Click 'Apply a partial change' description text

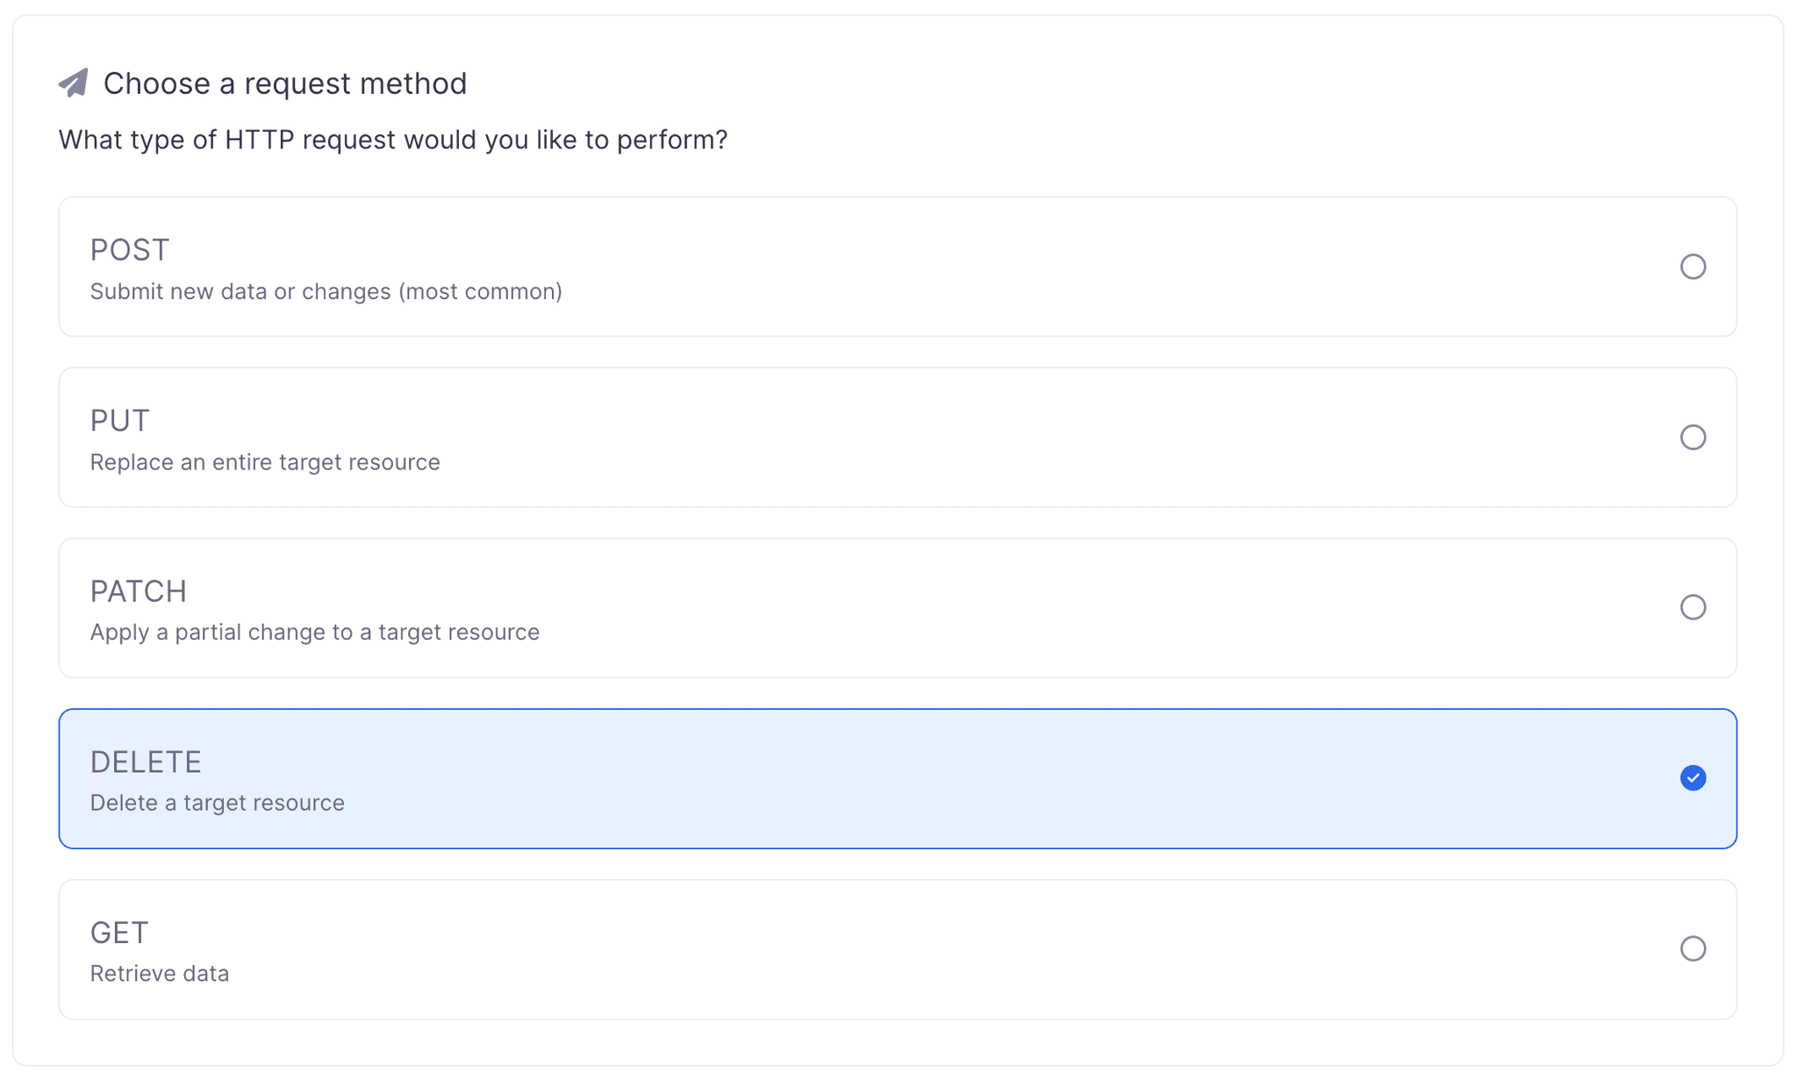[x=314, y=632]
